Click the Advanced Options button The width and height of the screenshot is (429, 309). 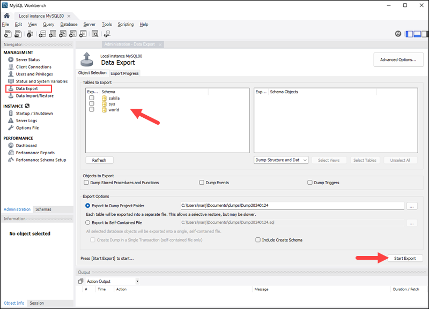398,59
